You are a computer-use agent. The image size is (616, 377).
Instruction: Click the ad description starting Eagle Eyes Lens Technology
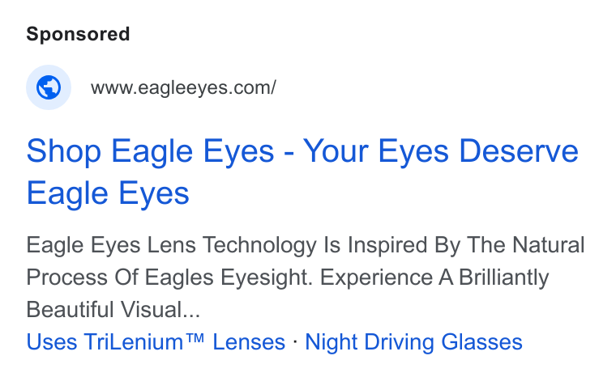[x=306, y=277]
